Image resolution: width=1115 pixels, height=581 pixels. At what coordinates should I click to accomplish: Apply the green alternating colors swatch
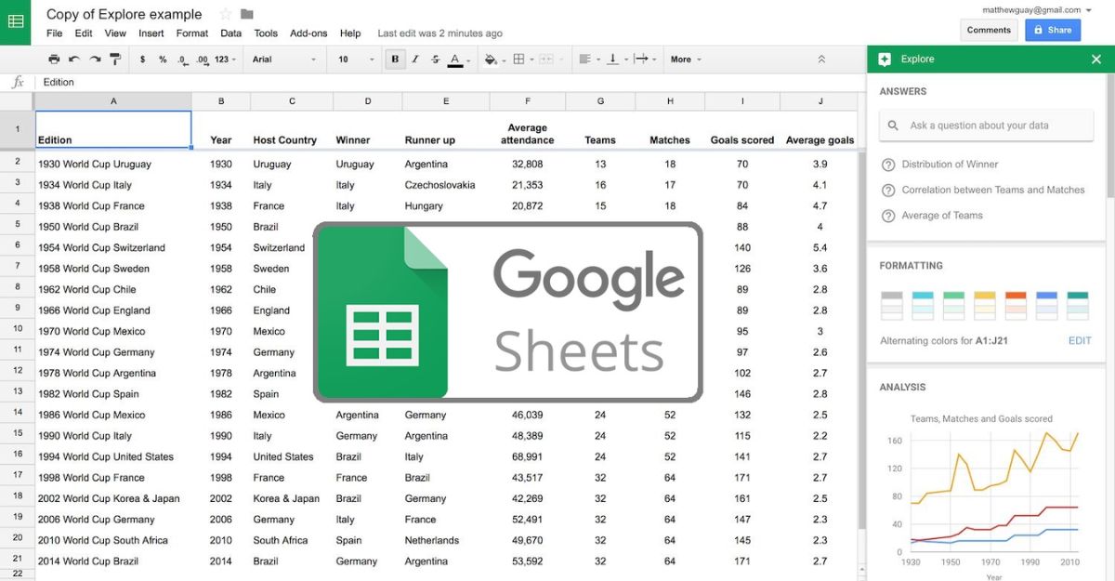pos(953,305)
